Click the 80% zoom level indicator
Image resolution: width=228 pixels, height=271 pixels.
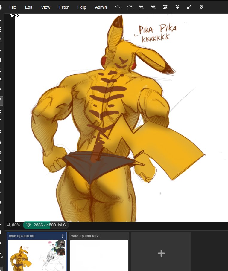16,225
